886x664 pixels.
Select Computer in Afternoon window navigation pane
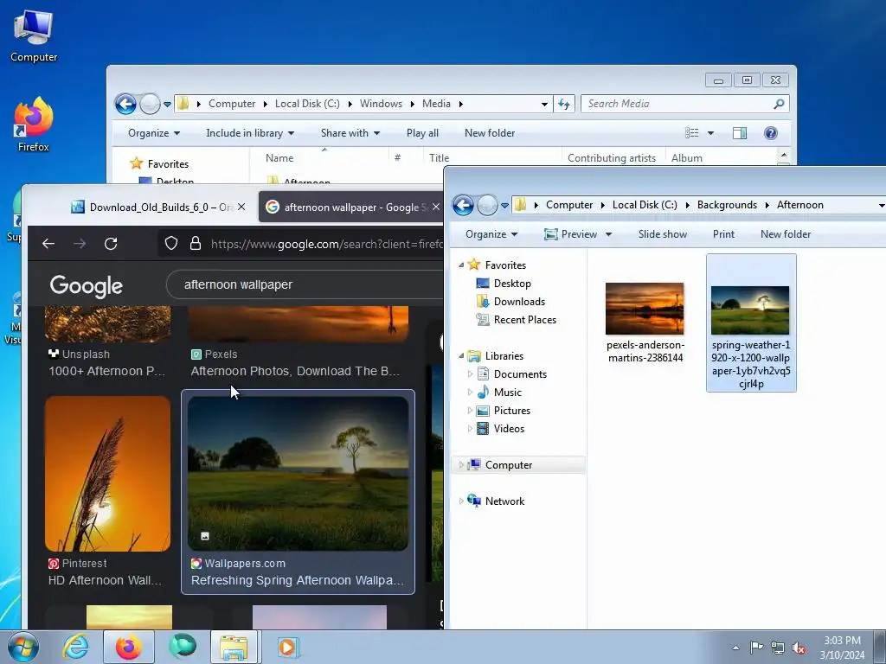click(509, 465)
